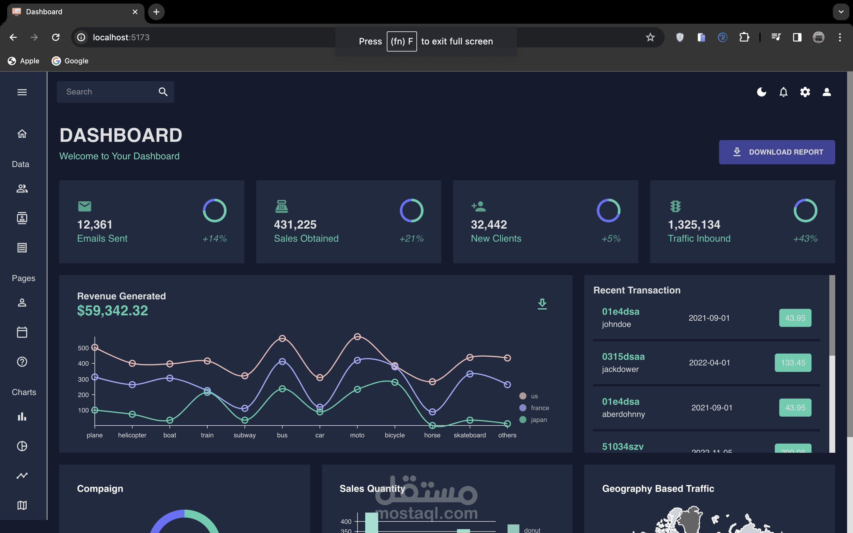Open notifications bell icon
Screen dimensions: 853x533
pos(783,92)
